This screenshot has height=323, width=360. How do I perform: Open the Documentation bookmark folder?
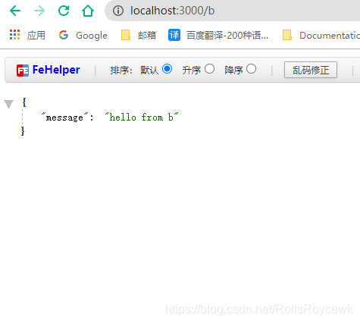point(321,35)
